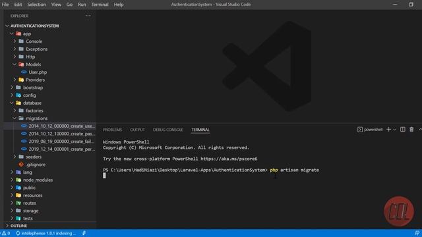Image resolution: width=422 pixels, height=237 pixels.
Task: Open the Edit menu
Action: [x=18, y=5]
